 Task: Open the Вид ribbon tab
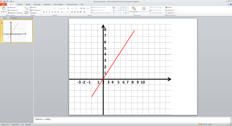[x=82, y=4]
